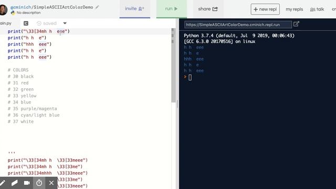Image resolution: width=336 pixels, height=189 pixels.
Task: Edit repl name with pencil icon
Action: tap(97, 7)
